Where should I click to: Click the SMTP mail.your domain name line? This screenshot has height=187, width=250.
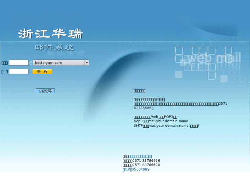click(166, 126)
